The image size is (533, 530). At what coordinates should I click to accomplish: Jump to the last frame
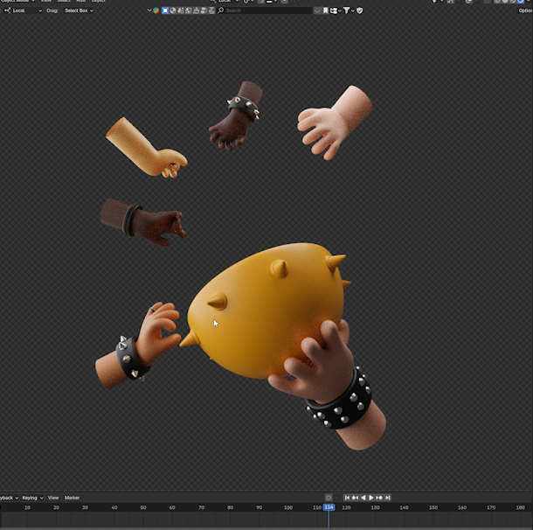pos(387,498)
